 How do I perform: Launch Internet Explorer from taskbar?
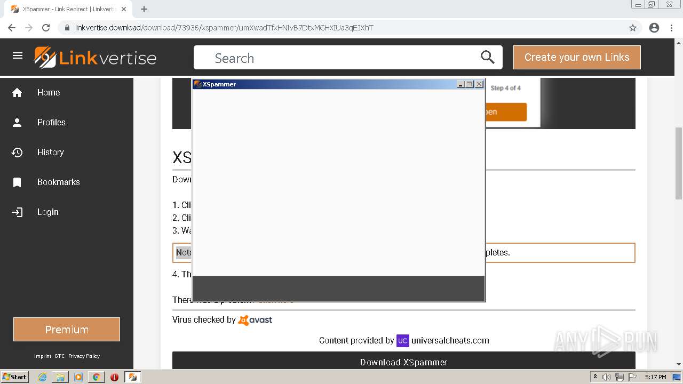42,377
